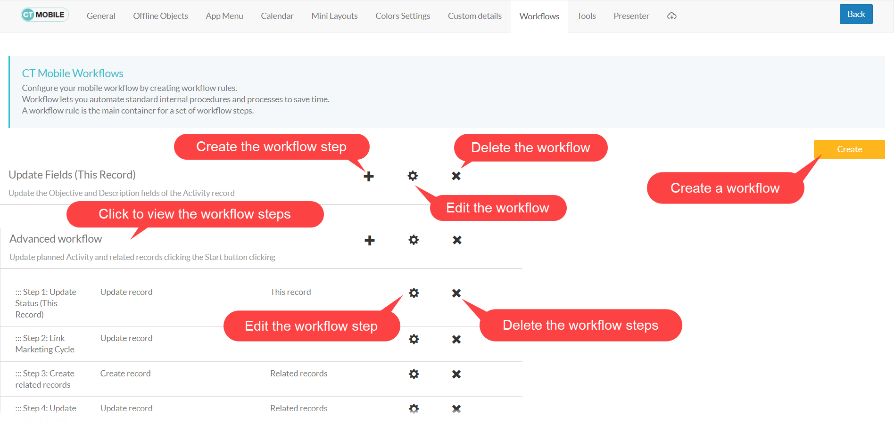Screen dimensions: 894x423
Task: Click the cloud download icon tab
Action: point(672,16)
